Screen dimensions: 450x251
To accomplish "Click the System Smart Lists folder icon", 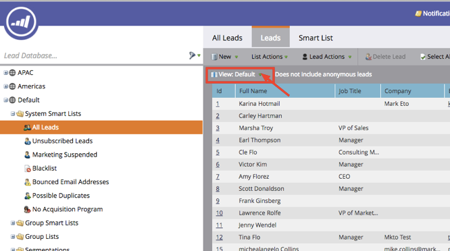I will 20,114.
